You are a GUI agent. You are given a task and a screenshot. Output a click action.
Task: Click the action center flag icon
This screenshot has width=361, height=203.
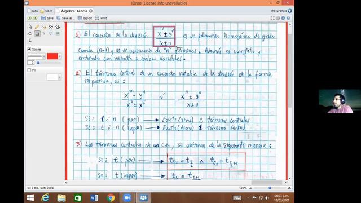(254, 198)
